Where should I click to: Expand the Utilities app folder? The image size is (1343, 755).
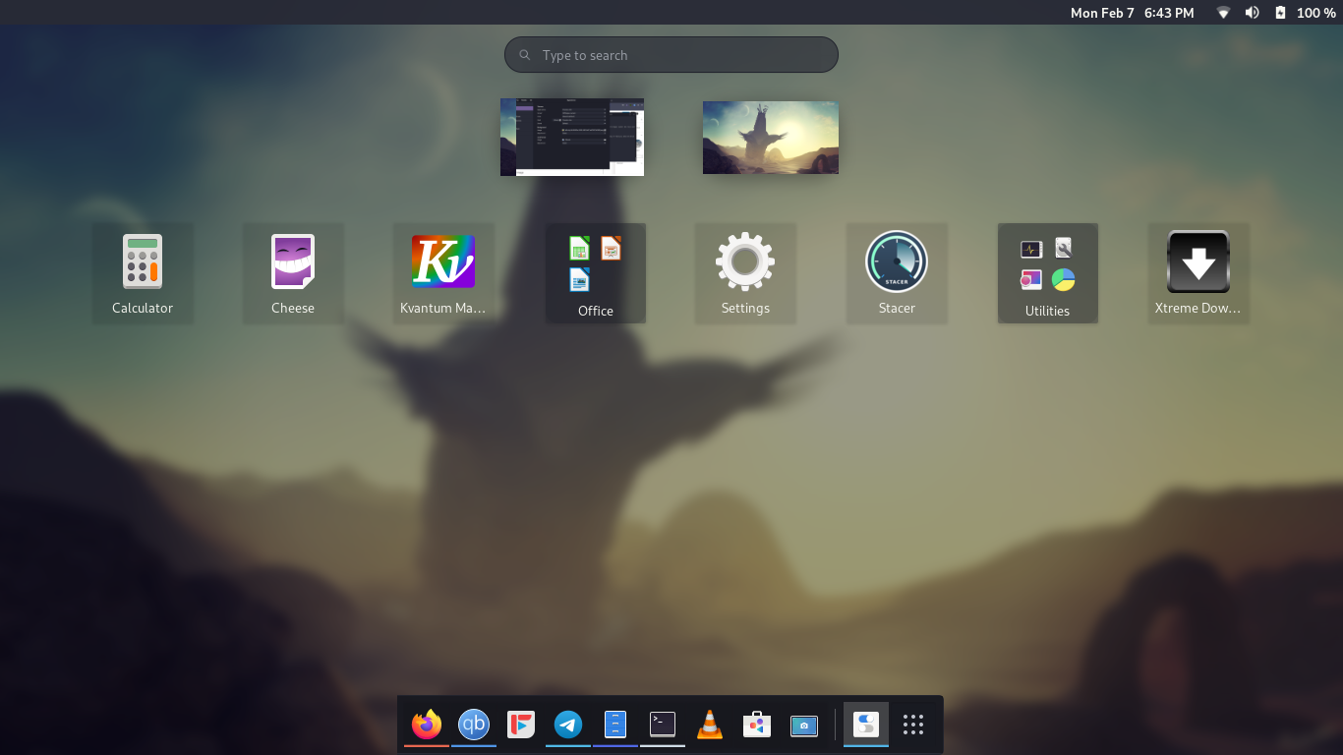[x=1048, y=265]
